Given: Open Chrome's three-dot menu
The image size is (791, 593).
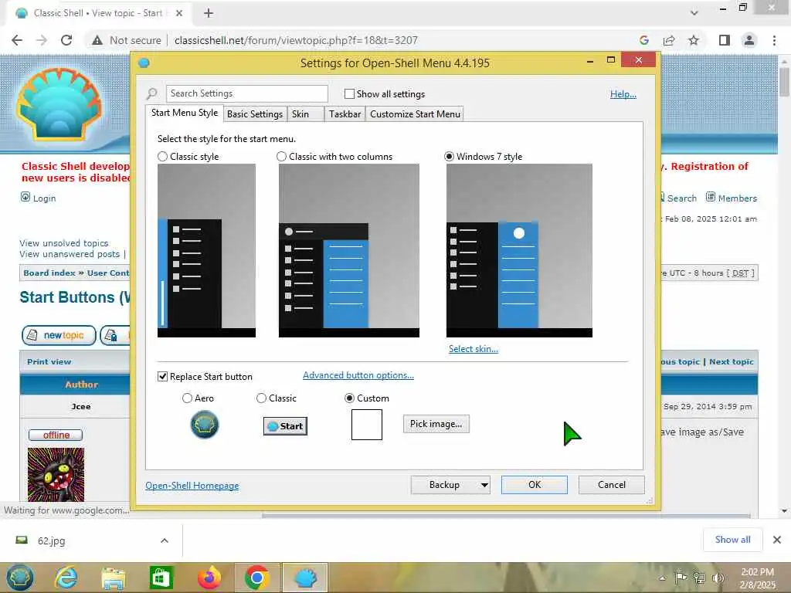Looking at the screenshot, I should pyautogui.click(x=774, y=40).
